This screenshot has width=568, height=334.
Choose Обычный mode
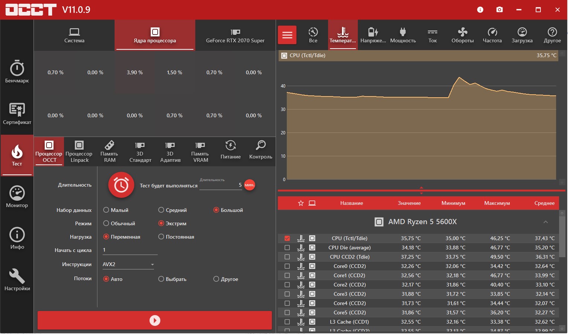pos(119,223)
